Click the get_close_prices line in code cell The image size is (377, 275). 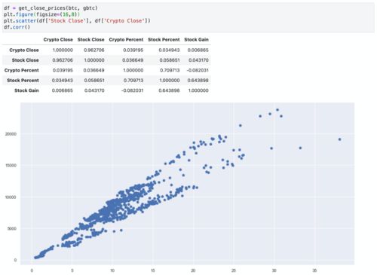coord(51,8)
